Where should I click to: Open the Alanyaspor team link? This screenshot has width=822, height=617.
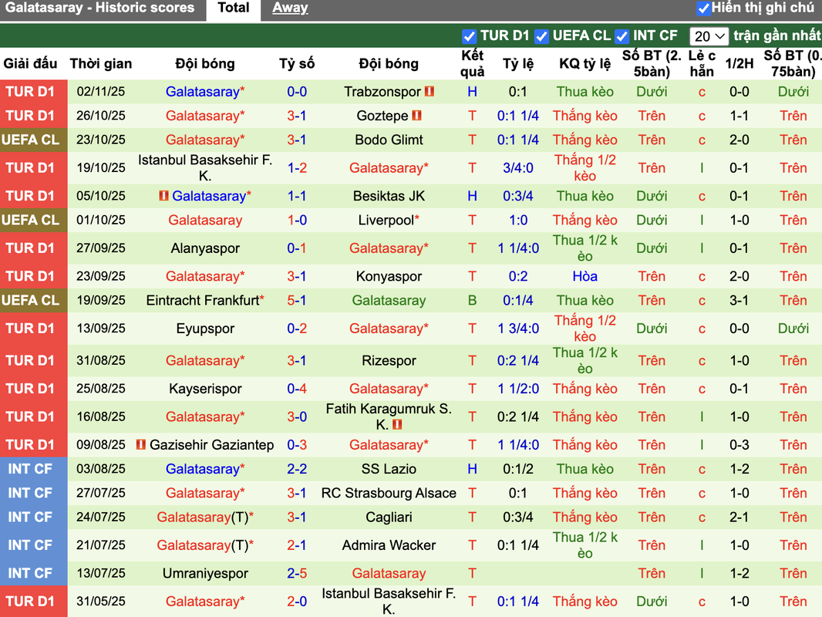(205, 248)
